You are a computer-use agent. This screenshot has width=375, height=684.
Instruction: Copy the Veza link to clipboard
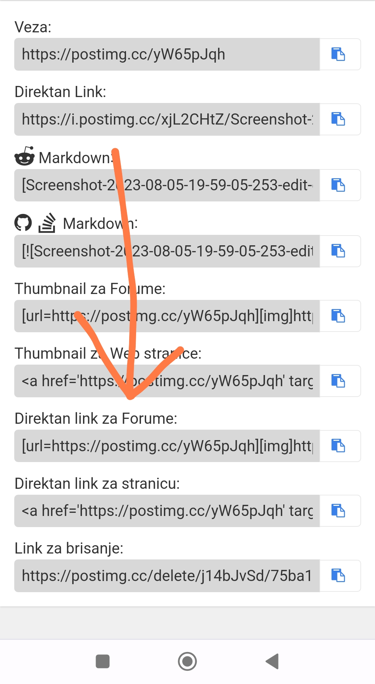pos(340,54)
